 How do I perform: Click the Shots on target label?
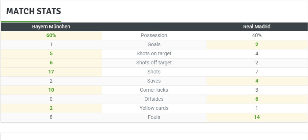(x=154, y=53)
